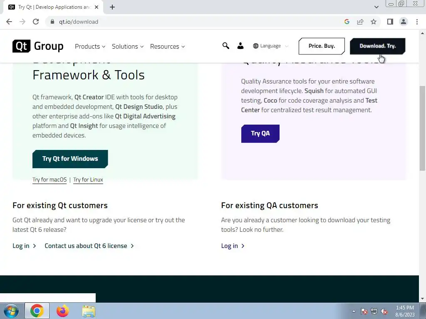The height and width of the screenshot is (319, 426).
Task: Click Log in under existing Qt customers
Action: click(24, 246)
